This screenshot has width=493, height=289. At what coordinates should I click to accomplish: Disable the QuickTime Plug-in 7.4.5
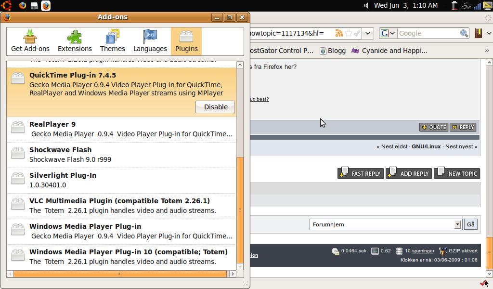tap(215, 107)
